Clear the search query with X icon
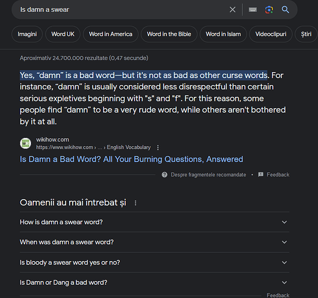318x298 pixels. point(233,10)
